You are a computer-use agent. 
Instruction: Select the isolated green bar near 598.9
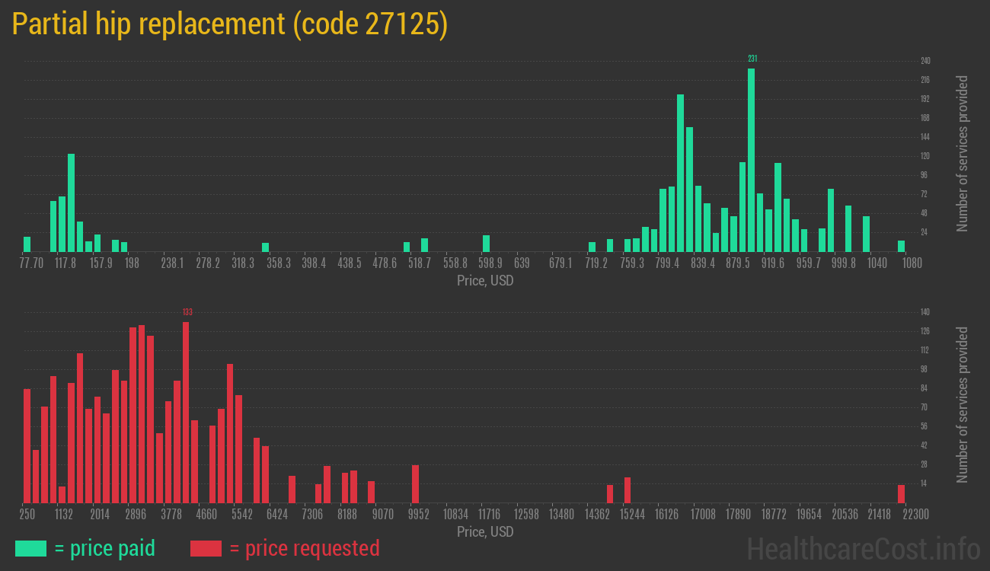[486, 244]
